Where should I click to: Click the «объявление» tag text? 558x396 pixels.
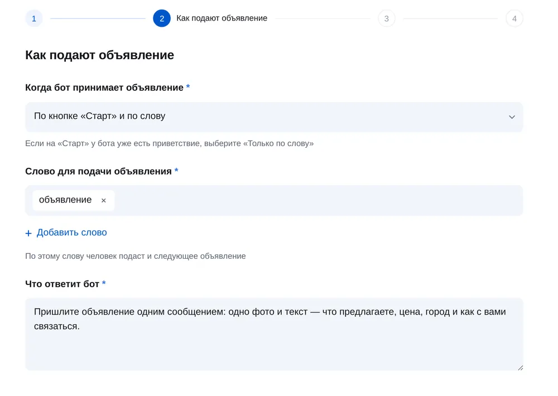[65, 200]
